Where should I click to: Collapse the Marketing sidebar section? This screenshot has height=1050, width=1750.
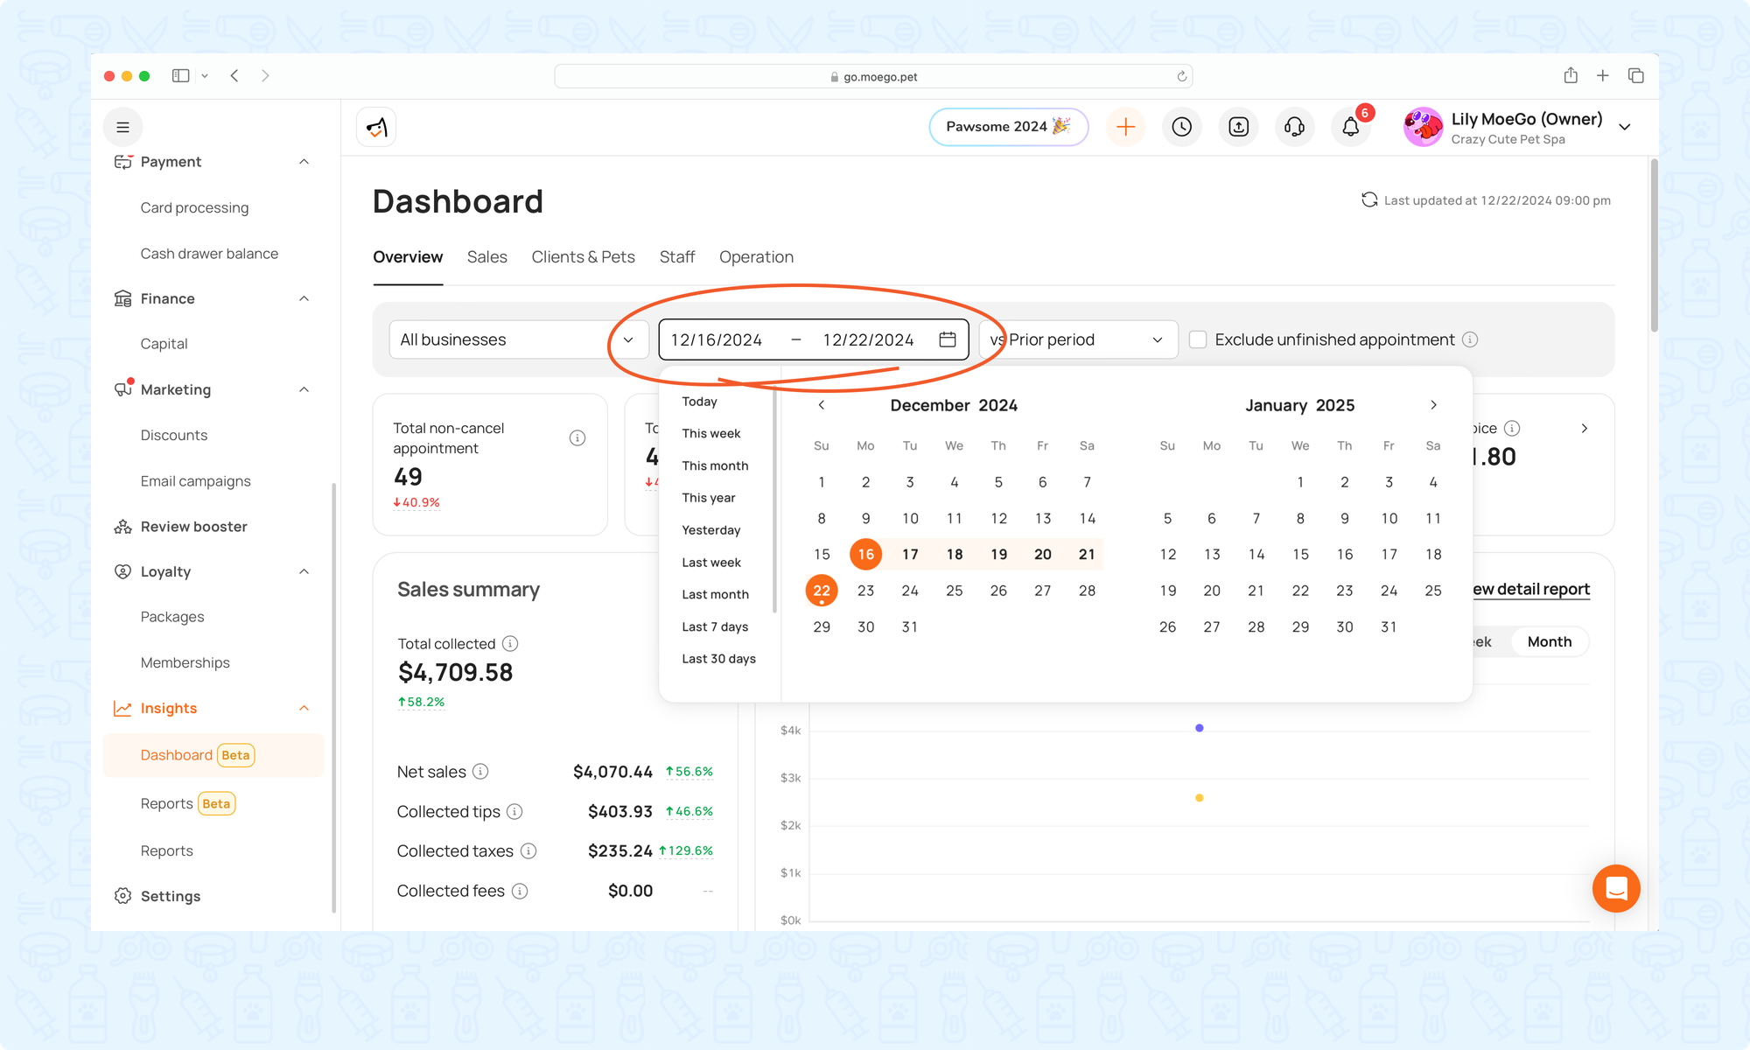(x=304, y=389)
